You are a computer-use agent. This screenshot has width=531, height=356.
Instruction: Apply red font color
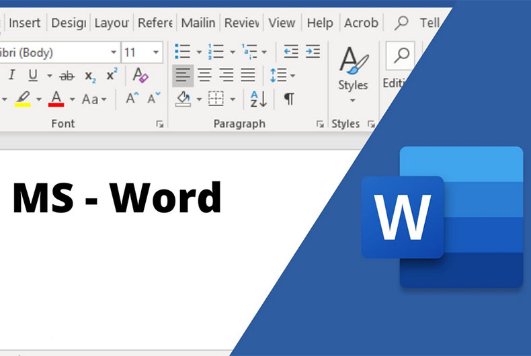pyautogui.click(x=56, y=99)
